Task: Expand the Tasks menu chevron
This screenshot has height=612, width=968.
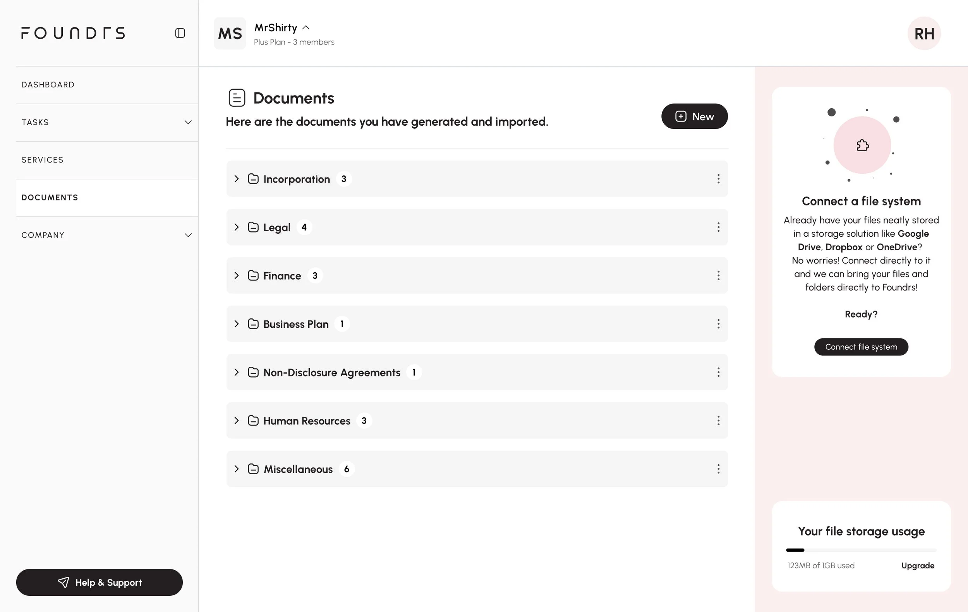Action: 188,123
